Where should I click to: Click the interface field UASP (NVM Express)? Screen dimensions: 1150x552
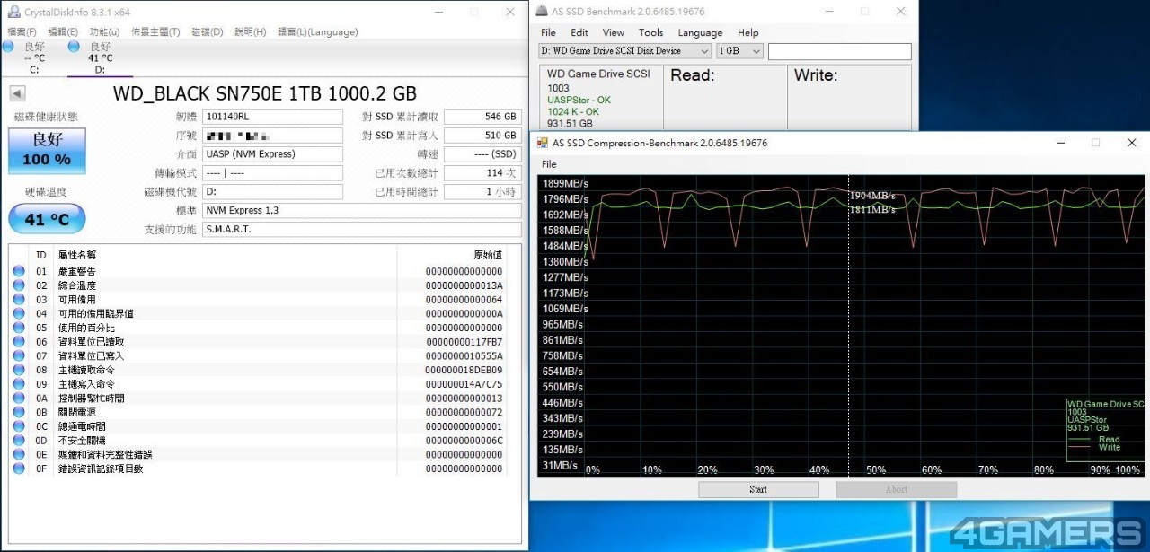click(272, 153)
